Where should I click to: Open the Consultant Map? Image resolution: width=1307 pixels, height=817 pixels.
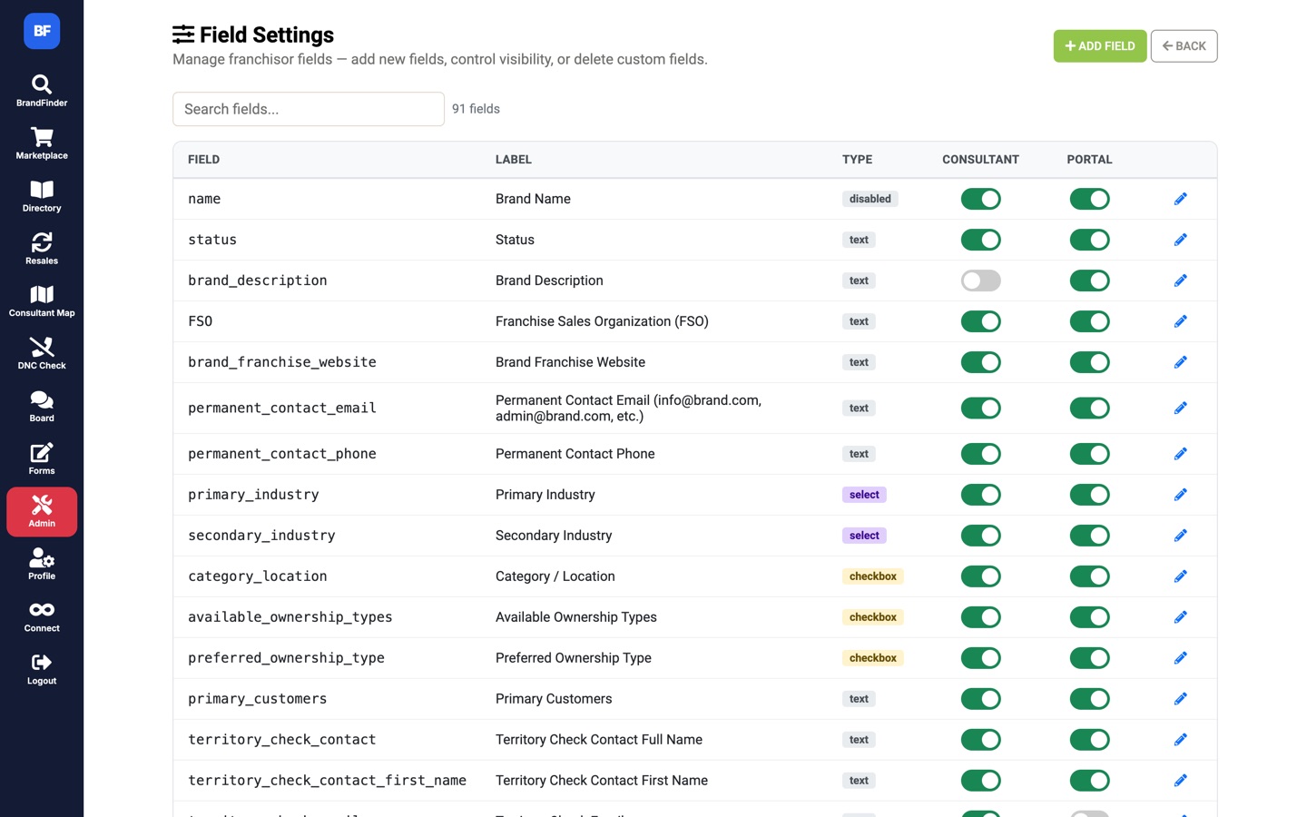pyautogui.click(x=42, y=301)
